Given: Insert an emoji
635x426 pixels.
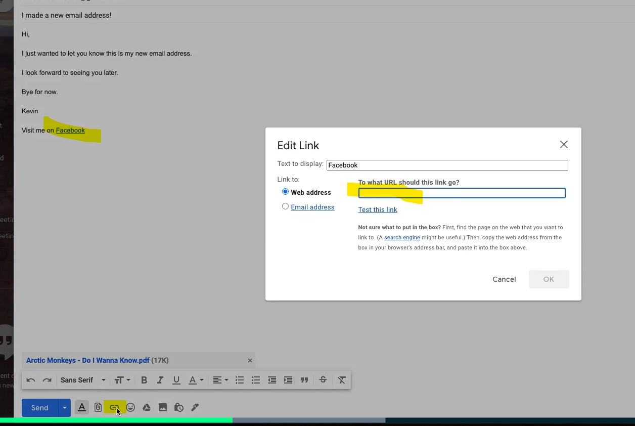Looking at the screenshot, I should 130,407.
